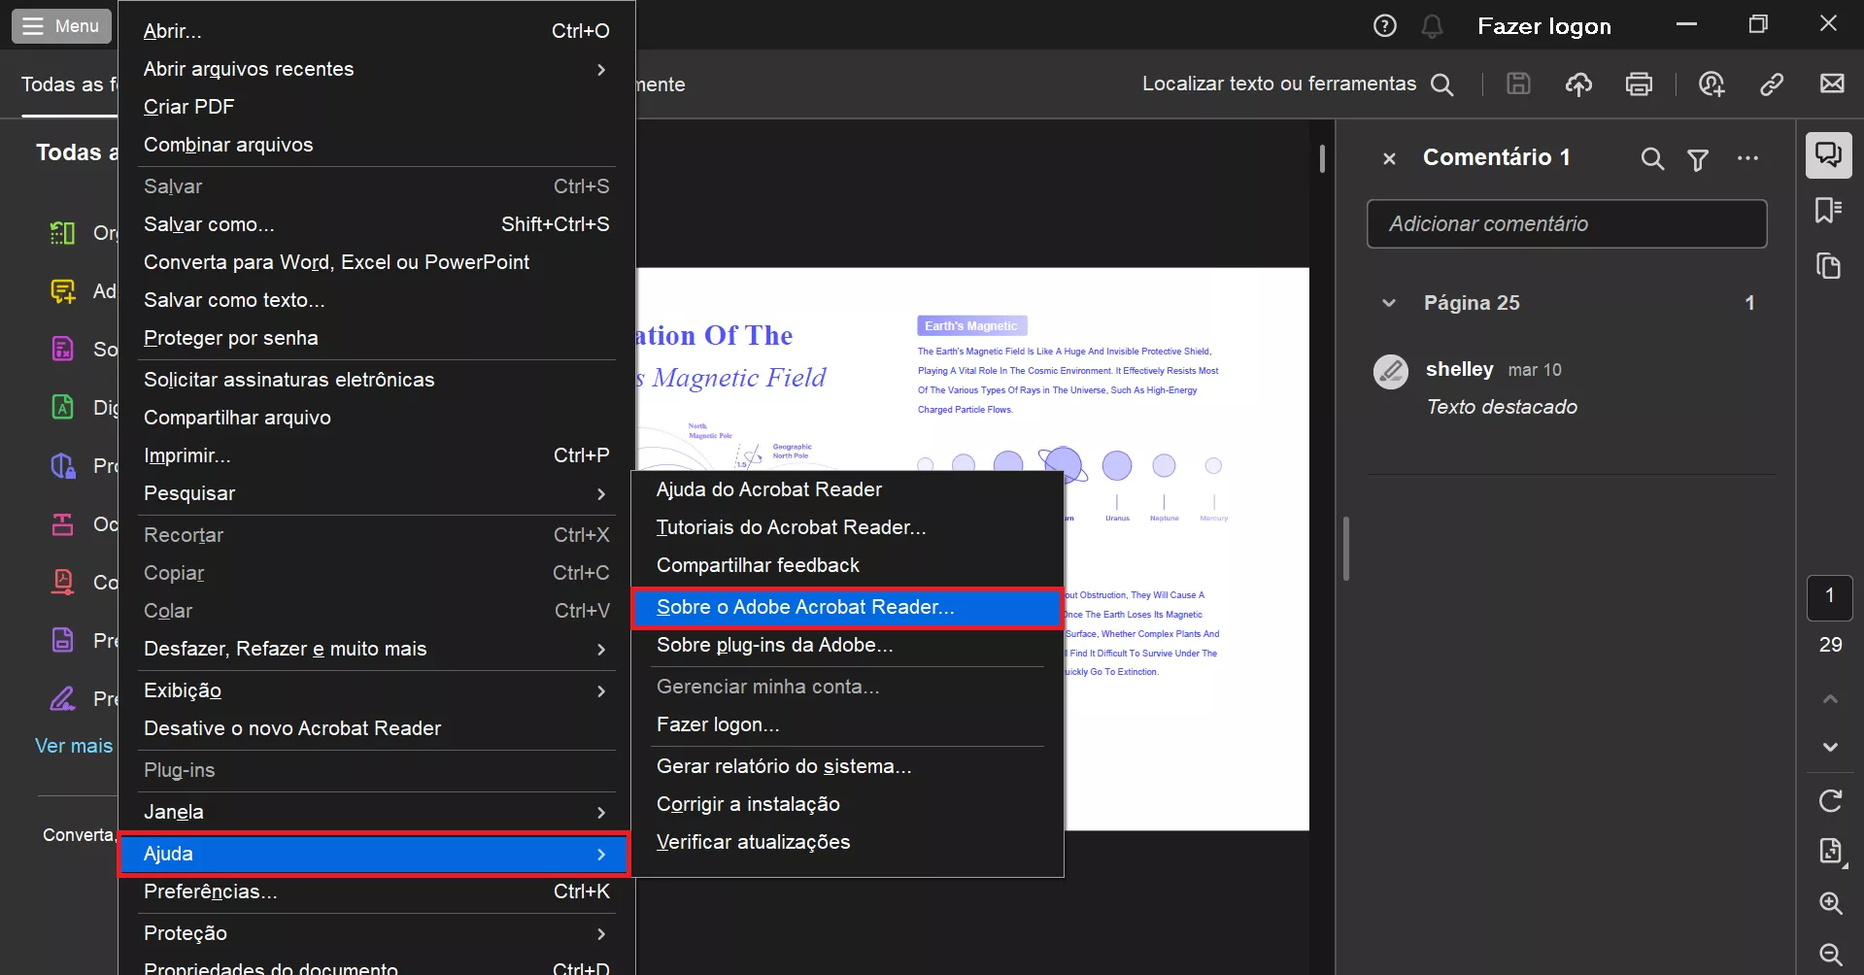Select Salvar como... menu item
1864x975 pixels.
click(375, 224)
